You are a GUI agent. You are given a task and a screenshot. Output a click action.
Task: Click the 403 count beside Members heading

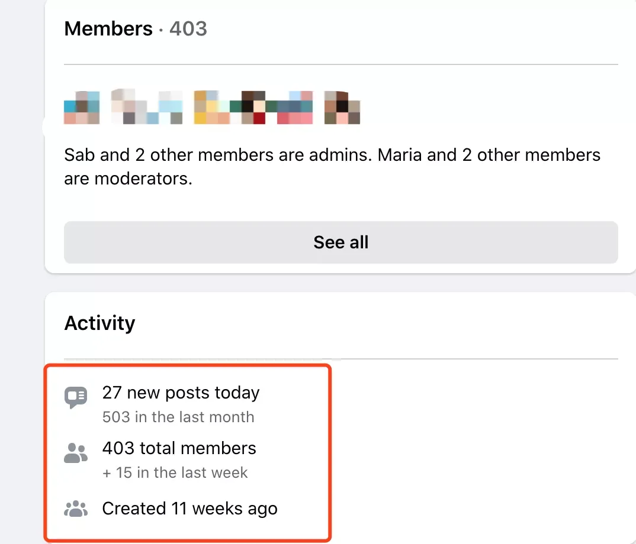point(188,29)
